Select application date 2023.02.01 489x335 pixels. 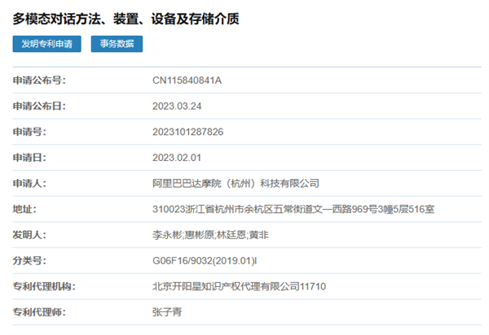[177, 158]
